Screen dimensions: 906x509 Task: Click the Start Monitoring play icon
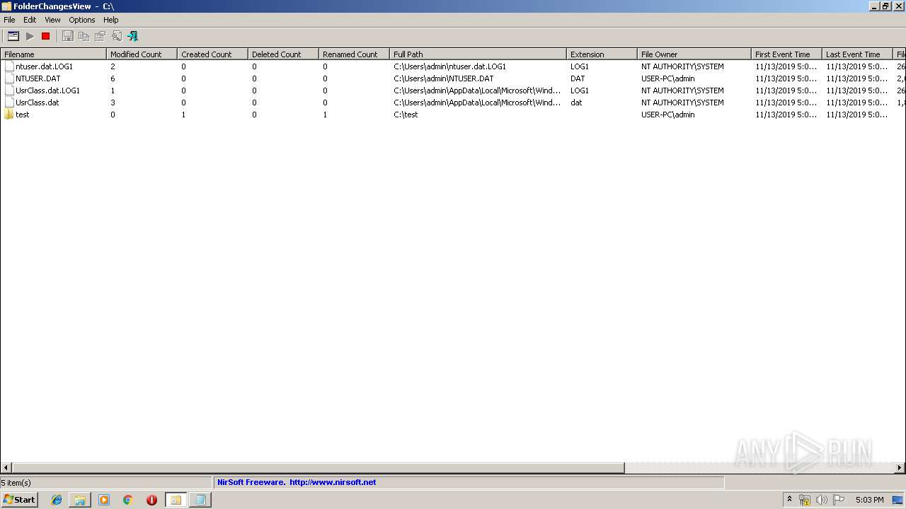pyautogui.click(x=30, y=36)
